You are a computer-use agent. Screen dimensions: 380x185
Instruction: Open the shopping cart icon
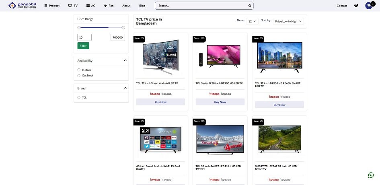coord(369,6)
